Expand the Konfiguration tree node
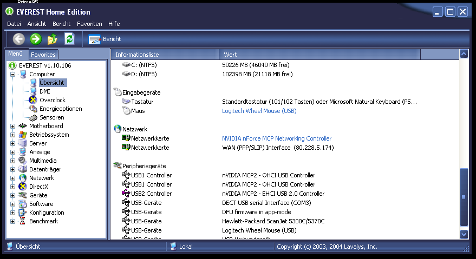Screen dimensions: 476x259 12,212
